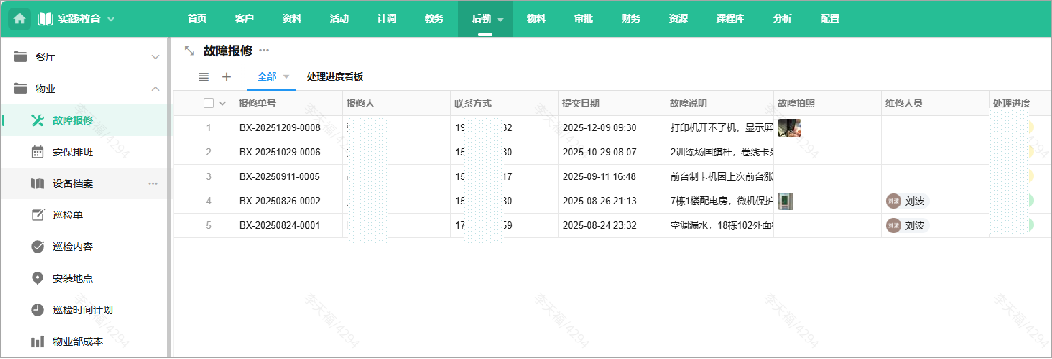Image resolution: width=1052 pixels, height=359 pixels.
Task: Open the 实践教育 workspace dropdown
Action: point(111,19)
